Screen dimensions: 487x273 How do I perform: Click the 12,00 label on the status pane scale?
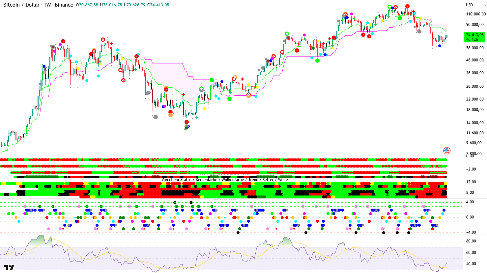tap(471, 182)
